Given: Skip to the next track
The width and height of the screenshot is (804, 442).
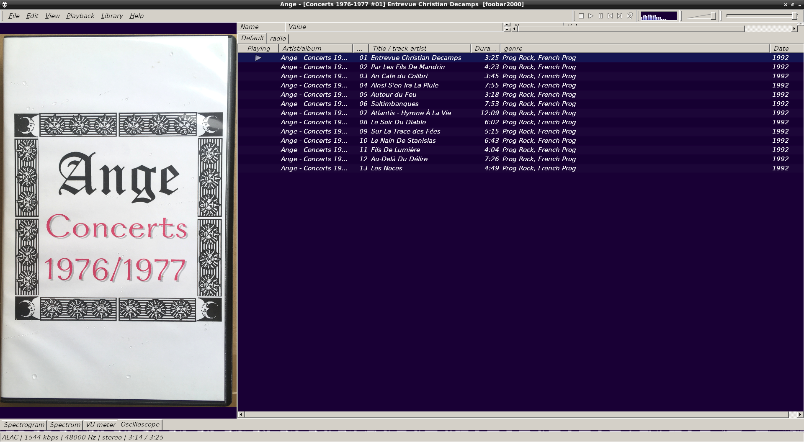Looking at the screenshot, I should 620,16.
